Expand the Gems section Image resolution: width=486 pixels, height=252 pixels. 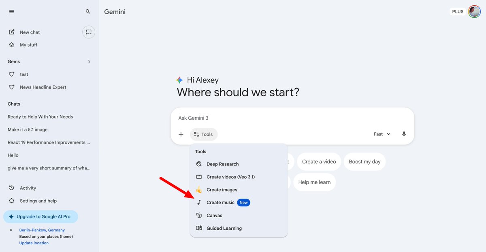tap(89, 61)
